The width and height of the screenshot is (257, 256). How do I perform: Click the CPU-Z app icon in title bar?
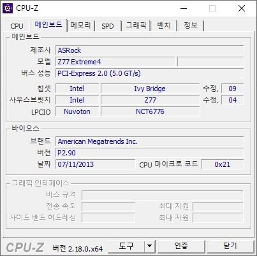[x=8, y=8]
